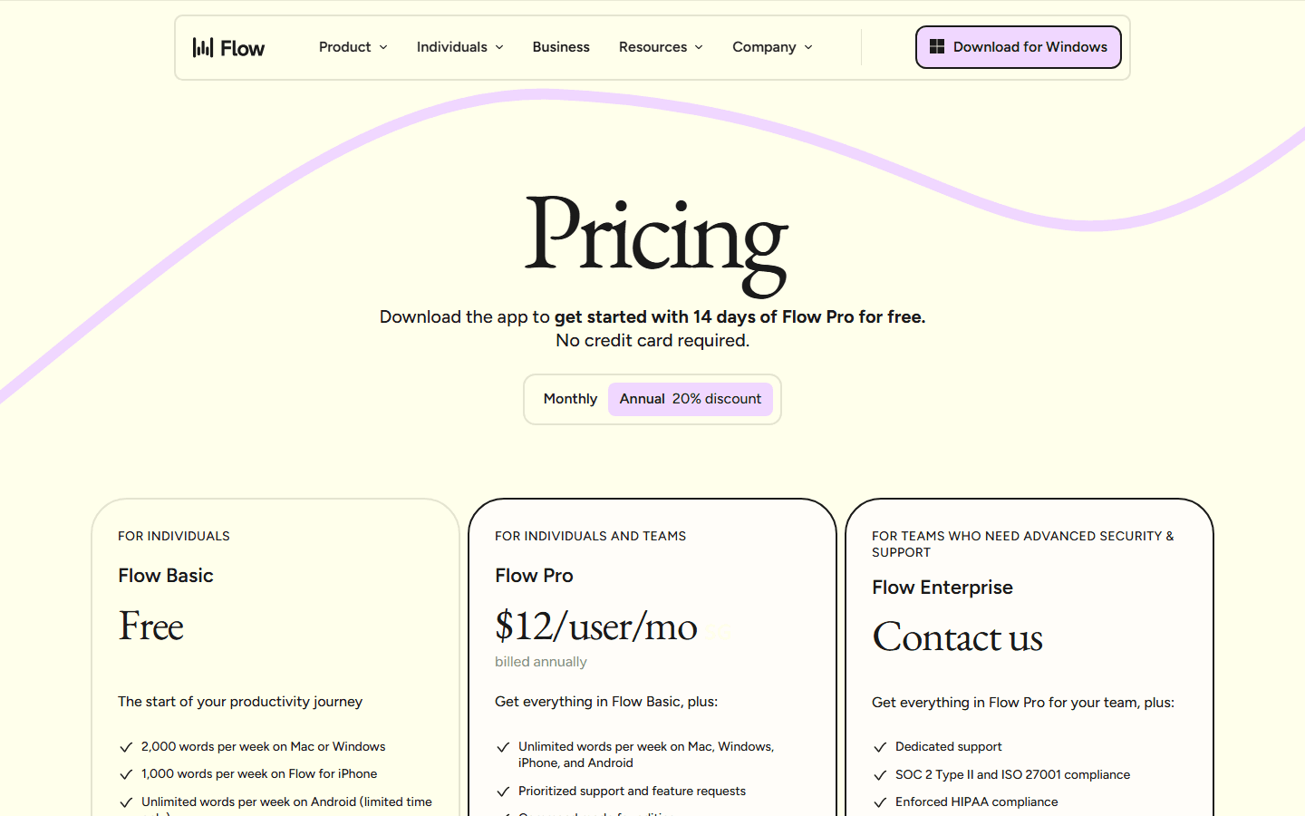Switch billing to Monthly
Screen dimensions: 1305x816
tap(570, 399)
